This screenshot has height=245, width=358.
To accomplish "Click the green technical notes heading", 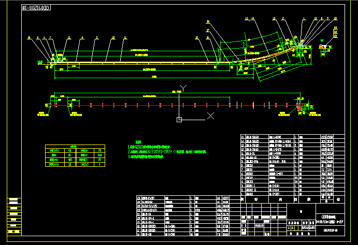I will pos(138,142).
